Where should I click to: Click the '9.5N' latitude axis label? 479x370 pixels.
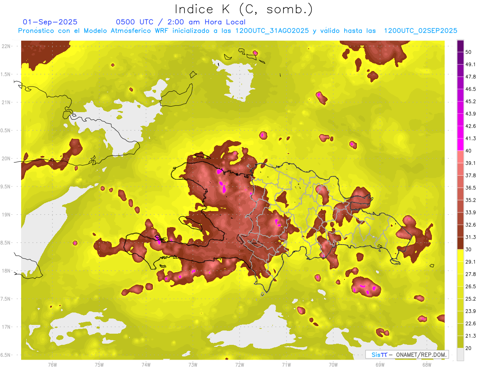tap(6, 186)
